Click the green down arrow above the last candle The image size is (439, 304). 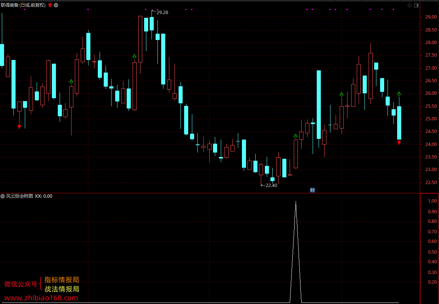click(x=399, y=94)
